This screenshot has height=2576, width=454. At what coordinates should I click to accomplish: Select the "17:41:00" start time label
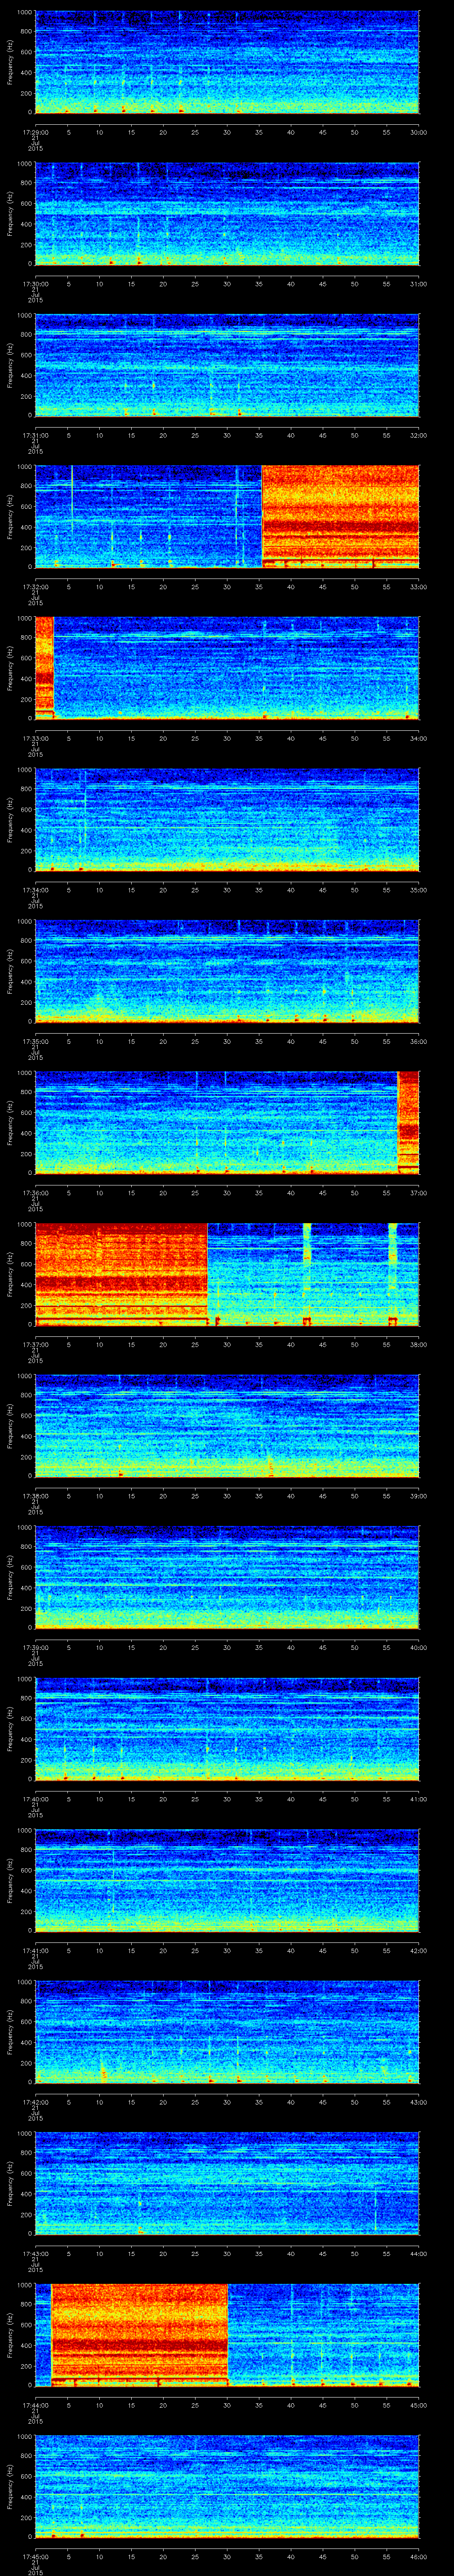[35, 1950]
